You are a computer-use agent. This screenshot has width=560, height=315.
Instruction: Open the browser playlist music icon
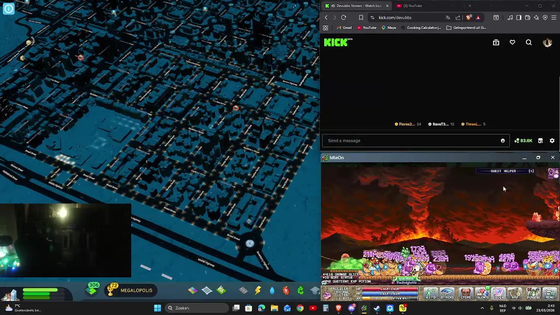510,17
